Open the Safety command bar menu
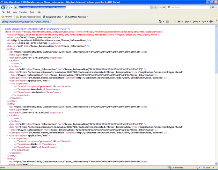The image size is (218, 170). pyautogui.click(x=196, y=22)
